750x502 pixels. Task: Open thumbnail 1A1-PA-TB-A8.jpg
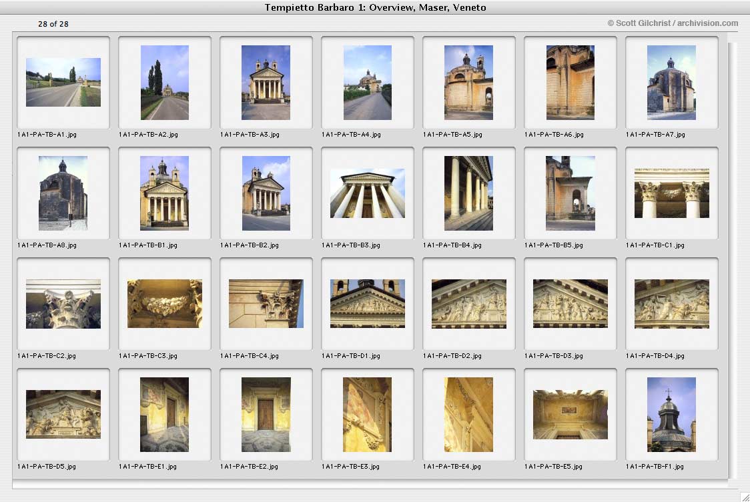click(x=63, y=193)
